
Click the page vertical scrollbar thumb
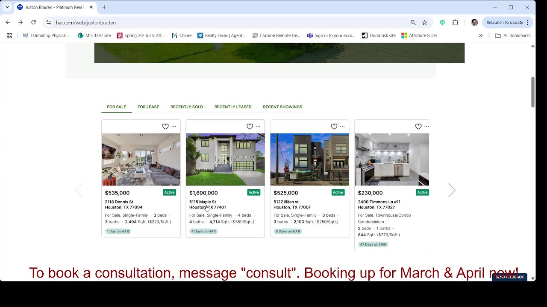532,92
